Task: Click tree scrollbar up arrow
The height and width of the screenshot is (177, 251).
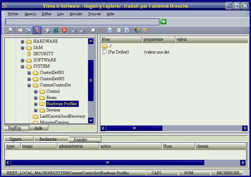Action: click(91, 41)
